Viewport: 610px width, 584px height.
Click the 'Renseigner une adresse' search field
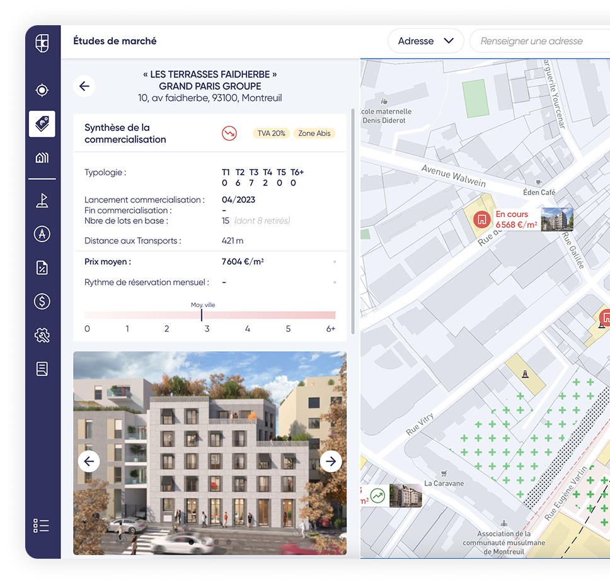[539, 41]
